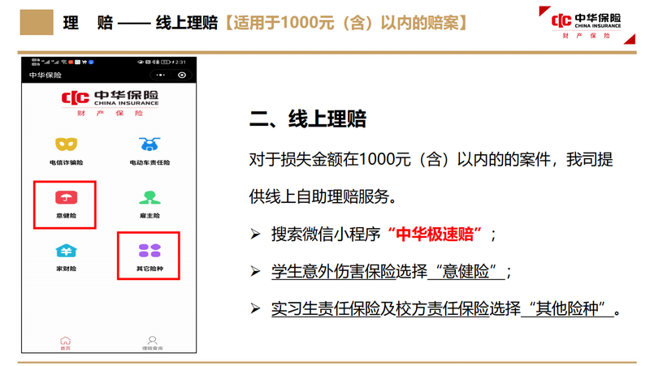Click the underlined “其他险种” quoted text

(567, 309)
